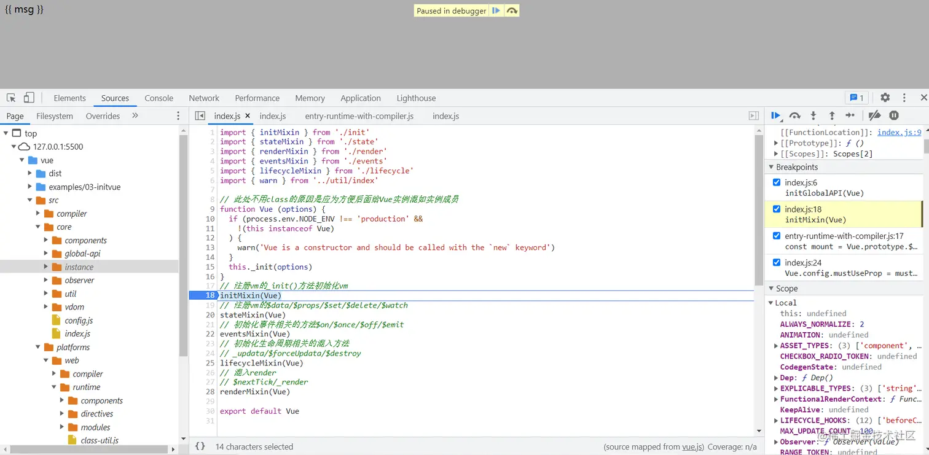The height and width of the screenshot is (455, 929).
Task: Select index.js file under core
Action: click(x=77, y=334)
